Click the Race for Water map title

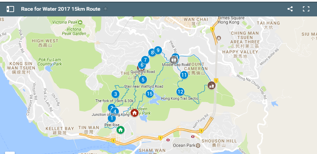pos(61,9)
